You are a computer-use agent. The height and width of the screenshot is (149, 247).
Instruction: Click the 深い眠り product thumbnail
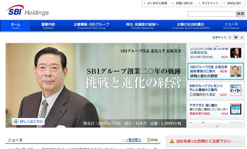tap(236, 109)
